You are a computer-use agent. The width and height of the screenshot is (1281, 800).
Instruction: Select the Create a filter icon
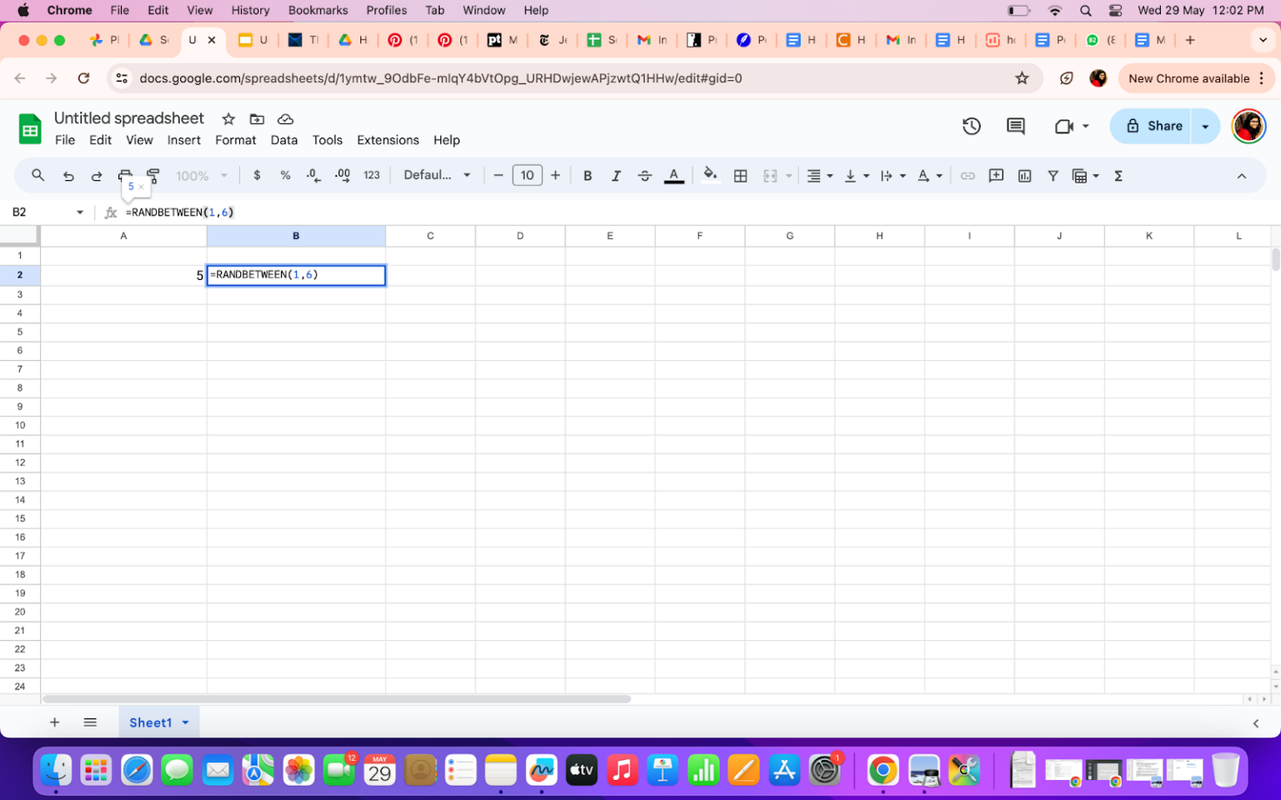tap(1052, 175)
